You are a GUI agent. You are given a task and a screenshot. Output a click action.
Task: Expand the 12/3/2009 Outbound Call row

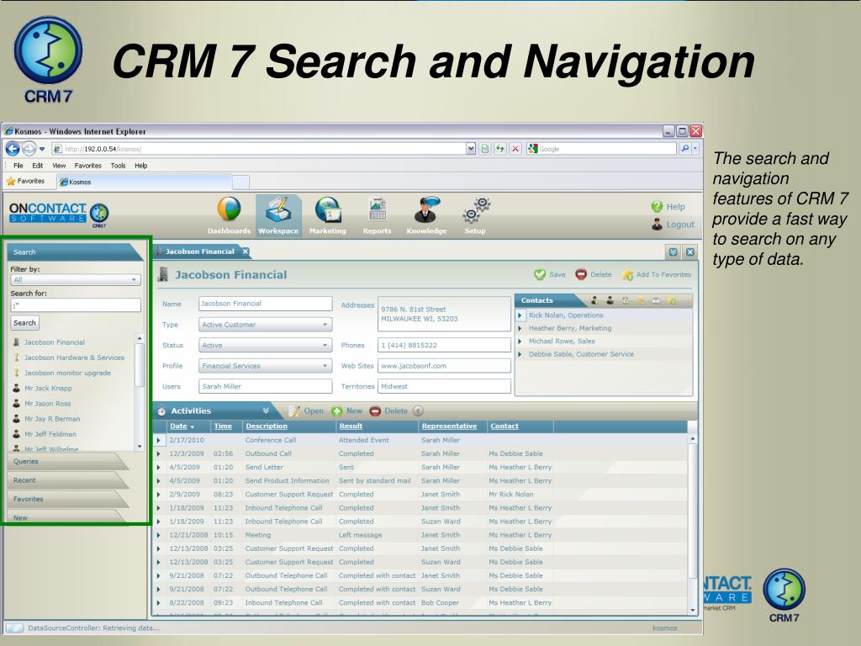click(159, 453)
